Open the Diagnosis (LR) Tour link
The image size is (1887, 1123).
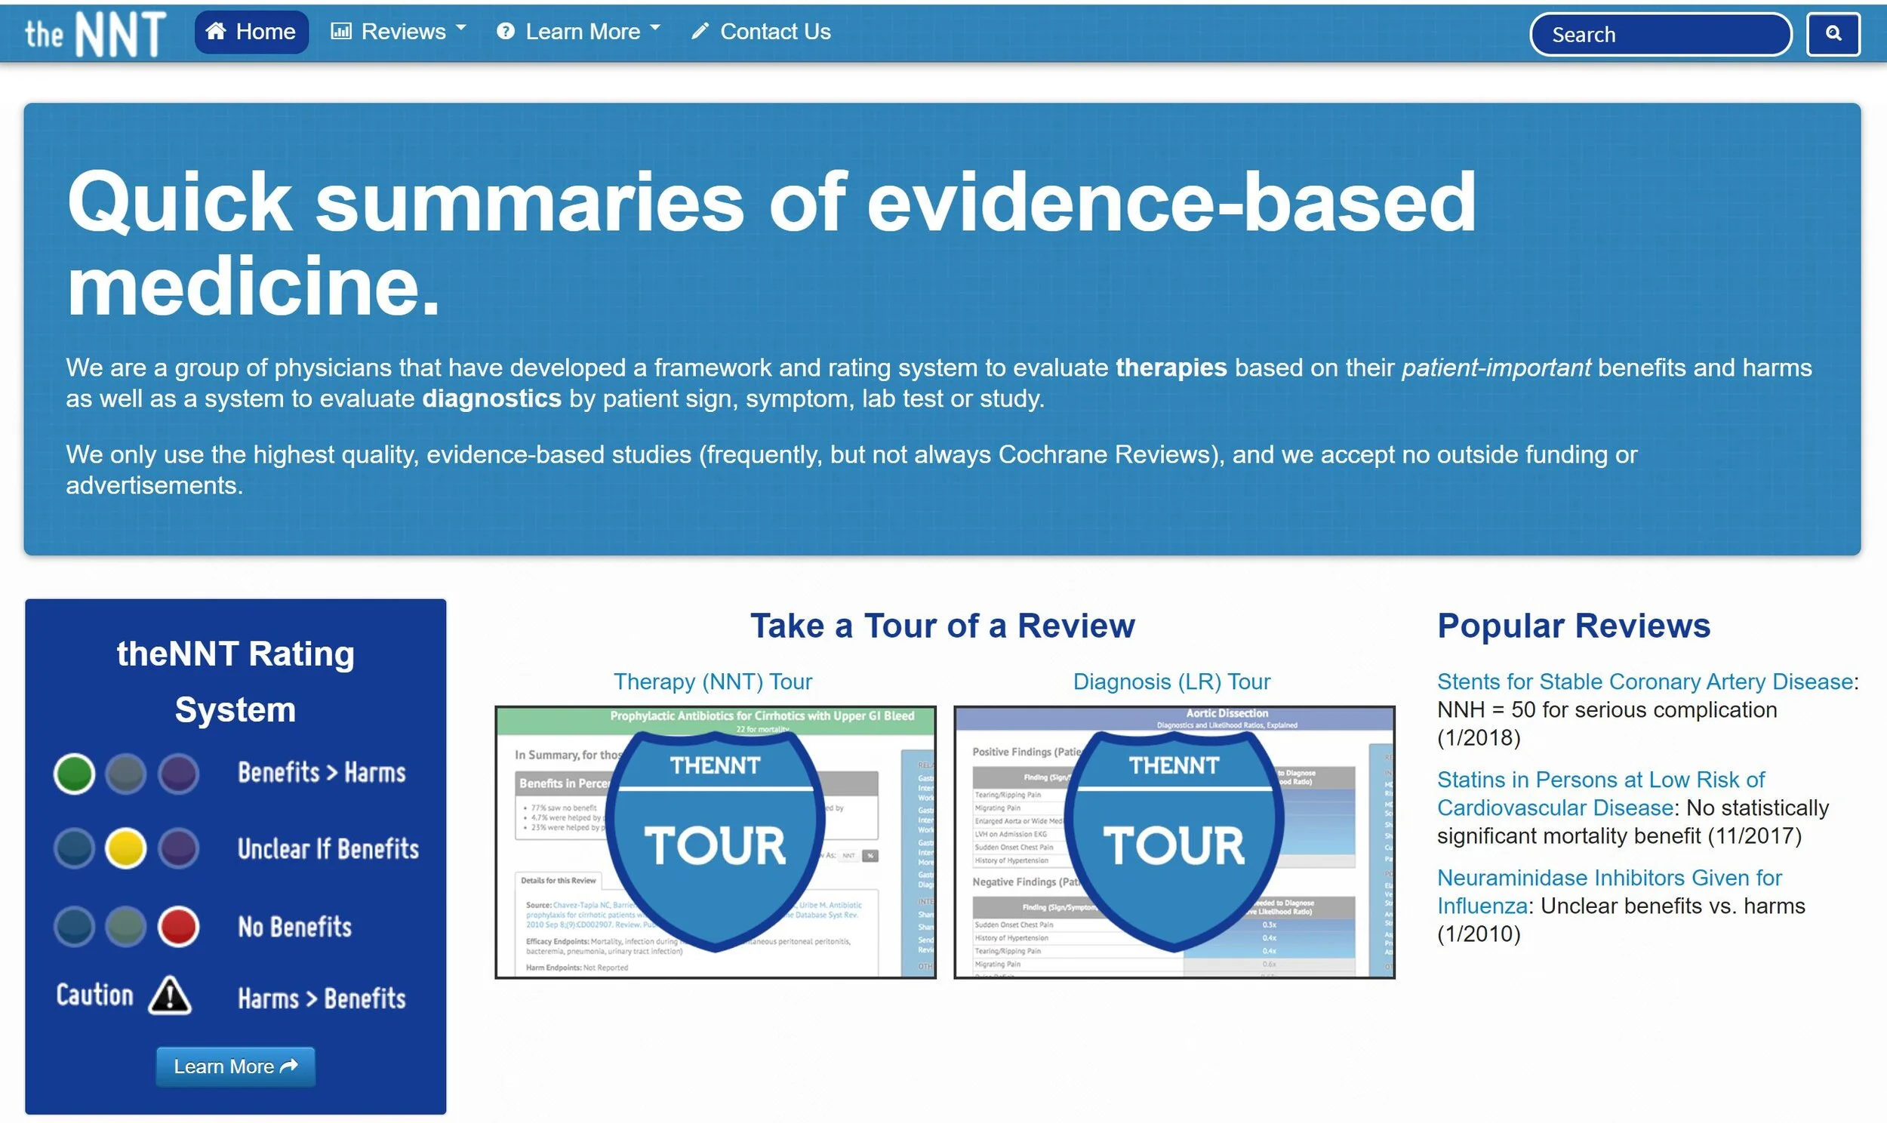click(x=1171, y=681)
